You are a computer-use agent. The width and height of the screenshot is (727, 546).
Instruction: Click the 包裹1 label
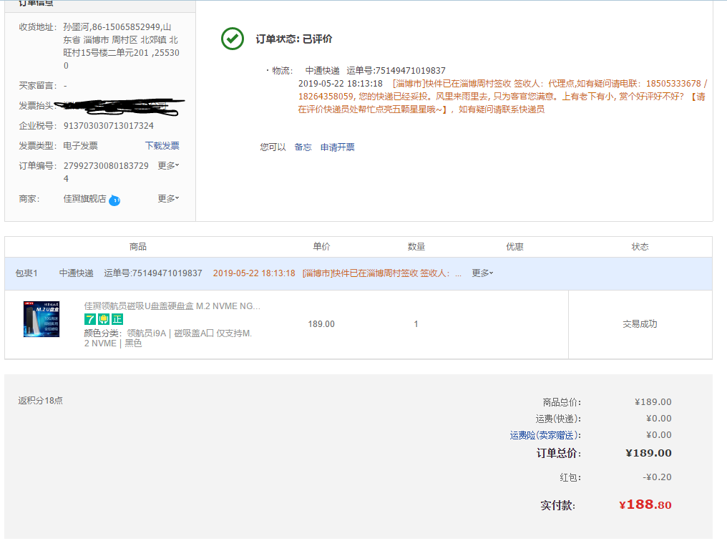[x=26, y=273]
